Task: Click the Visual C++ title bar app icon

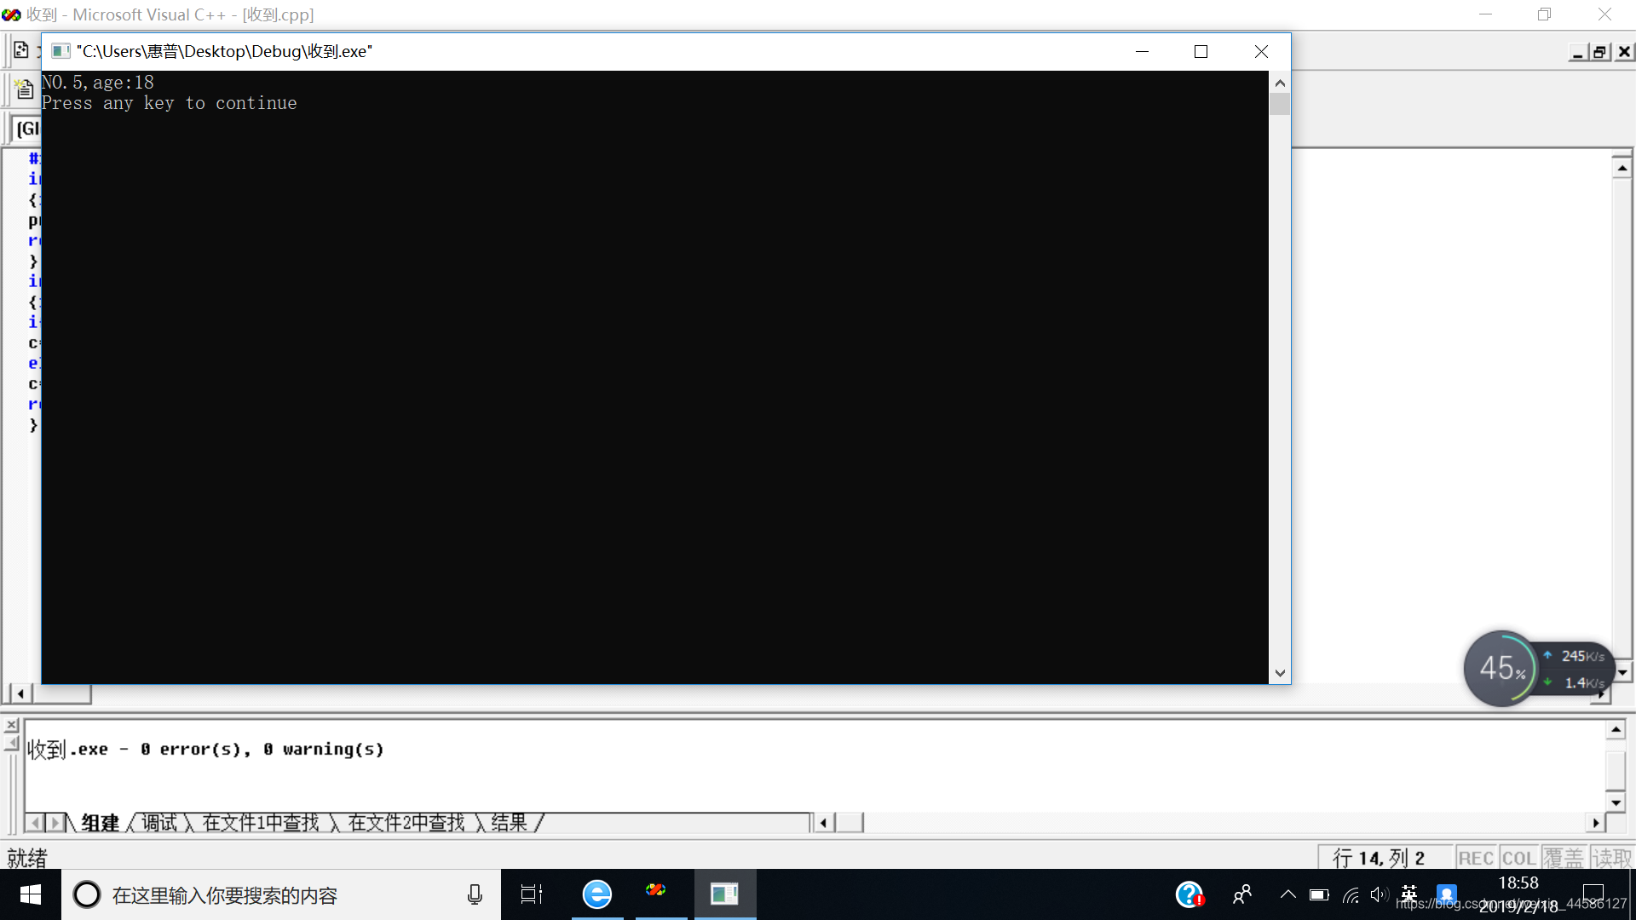Action: click(x=11, y=15)
